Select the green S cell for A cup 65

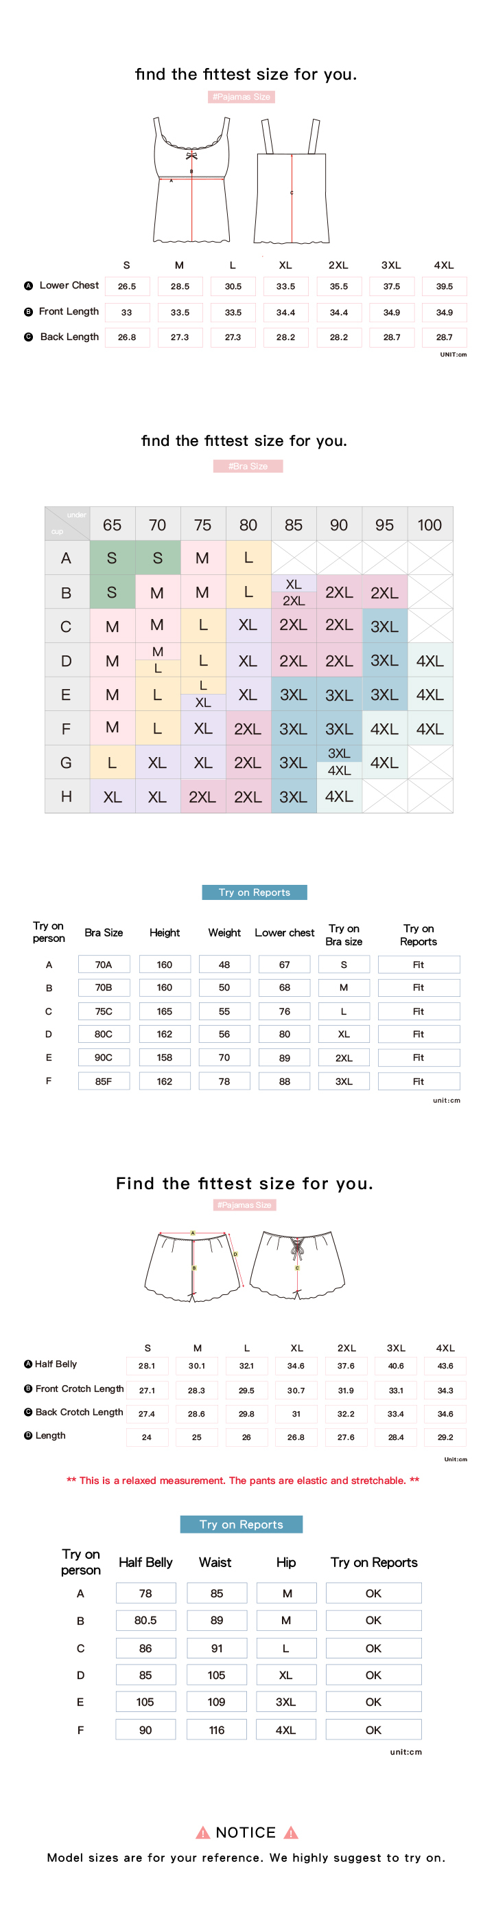112,558
